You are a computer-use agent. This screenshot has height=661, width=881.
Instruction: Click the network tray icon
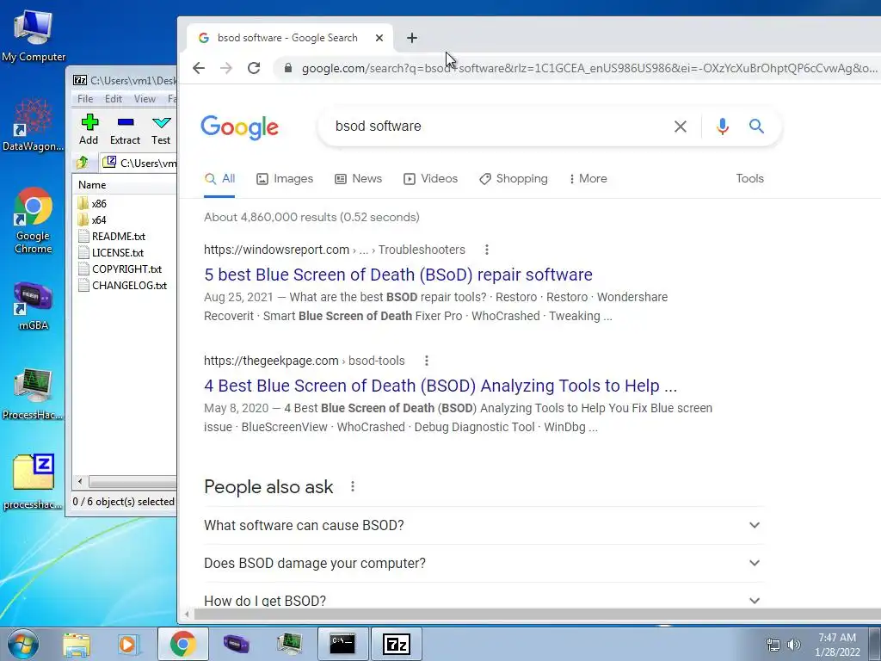click(773, 645)
